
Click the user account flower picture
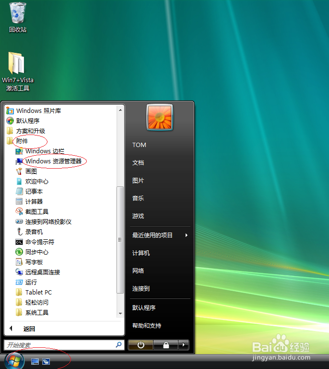(x=160, y=117)
